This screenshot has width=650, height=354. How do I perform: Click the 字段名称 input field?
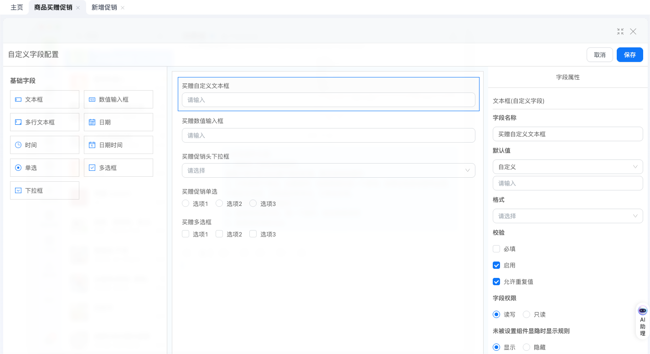click(x=567, y=134)
